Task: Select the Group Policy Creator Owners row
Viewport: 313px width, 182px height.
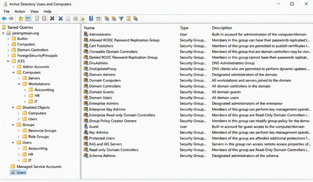Action: tap(197, 121)
